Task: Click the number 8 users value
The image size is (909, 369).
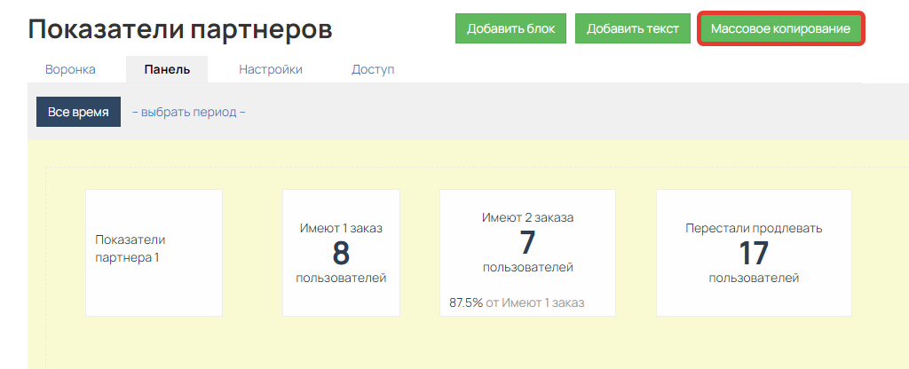Action: 341,253
